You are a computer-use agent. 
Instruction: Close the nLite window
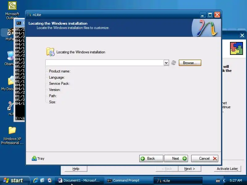[x=217, y=15]
